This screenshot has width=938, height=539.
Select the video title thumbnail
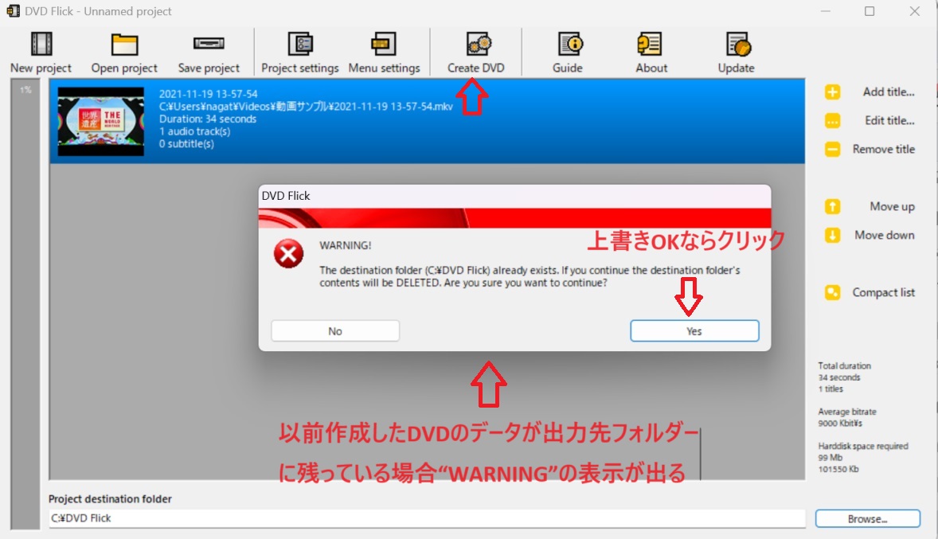(x=100, y=122)
